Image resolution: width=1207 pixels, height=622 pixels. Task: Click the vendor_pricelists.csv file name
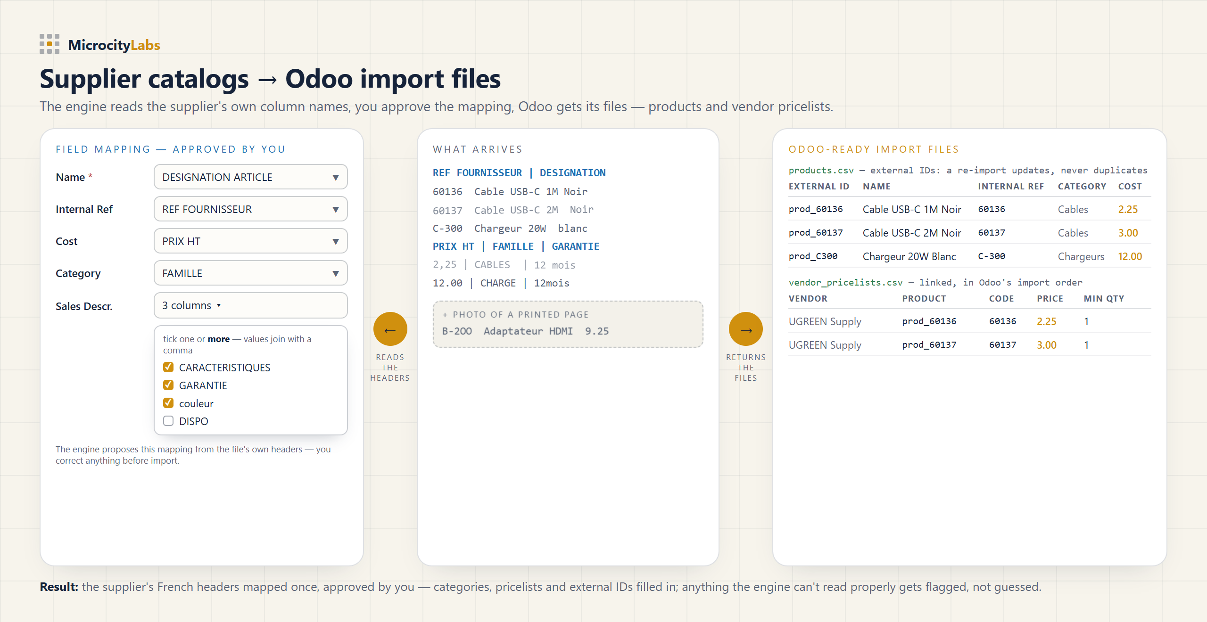(845, 282)
